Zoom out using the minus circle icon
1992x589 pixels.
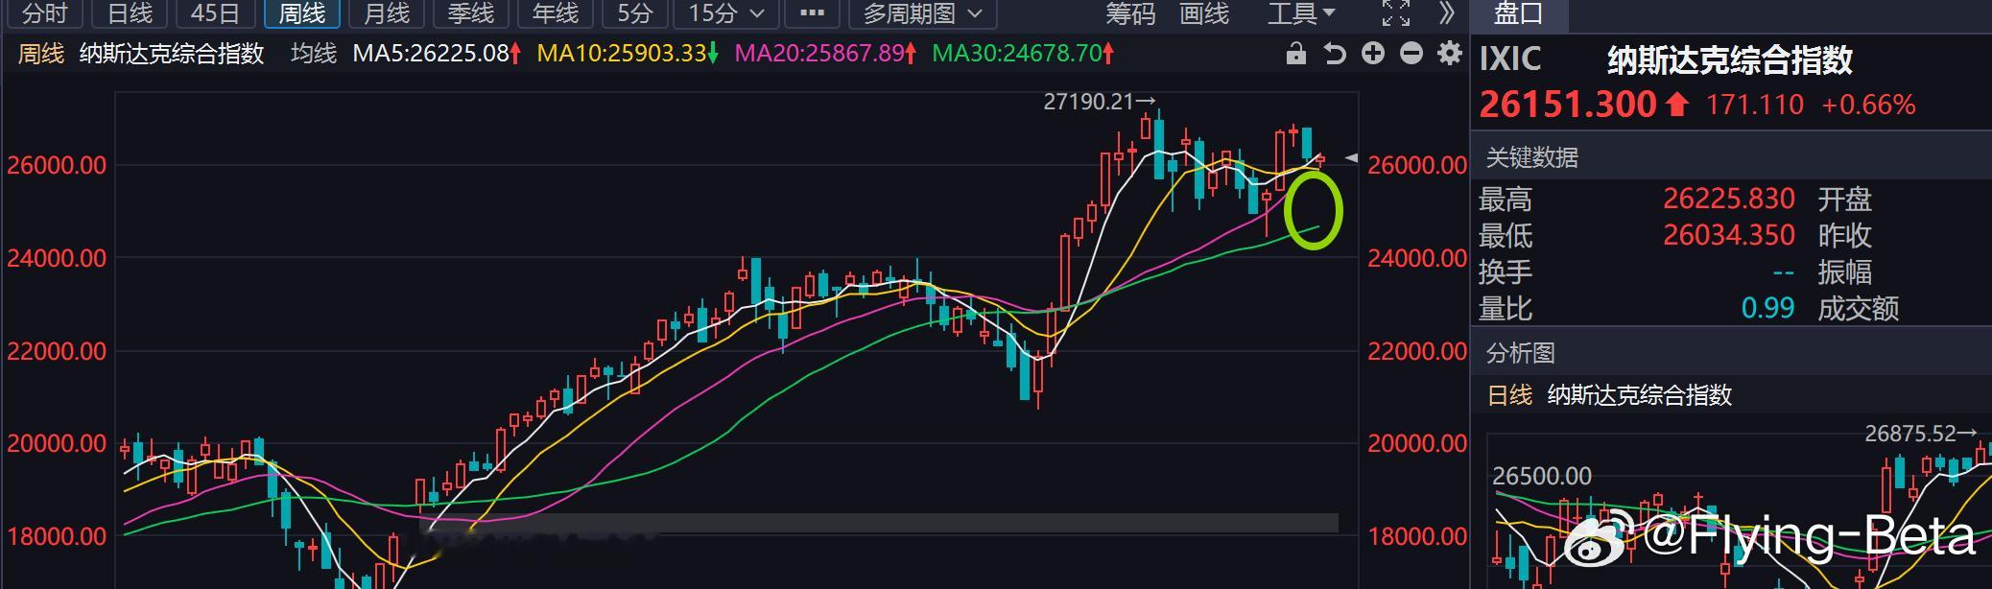tap(1411, 54)
